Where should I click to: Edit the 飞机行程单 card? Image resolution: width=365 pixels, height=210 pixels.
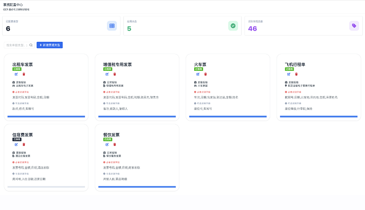289,74
